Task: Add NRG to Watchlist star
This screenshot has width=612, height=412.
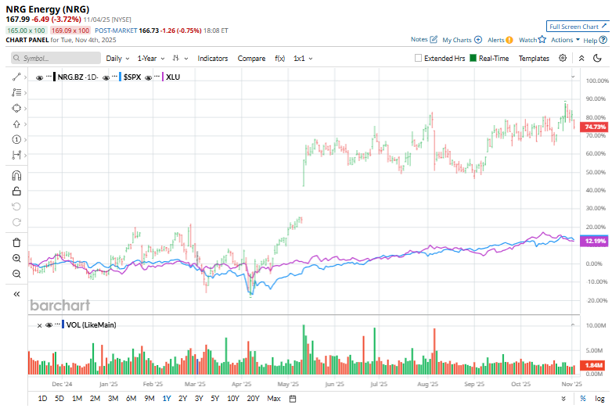Action: click(532, 40)
